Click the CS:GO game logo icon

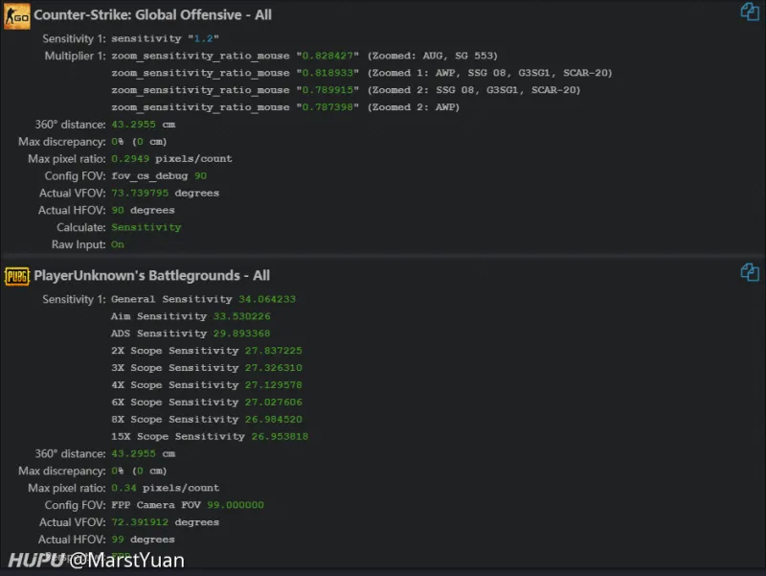click(17, 15)
